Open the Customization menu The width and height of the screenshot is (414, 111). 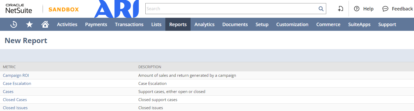[x=292, y=25]
